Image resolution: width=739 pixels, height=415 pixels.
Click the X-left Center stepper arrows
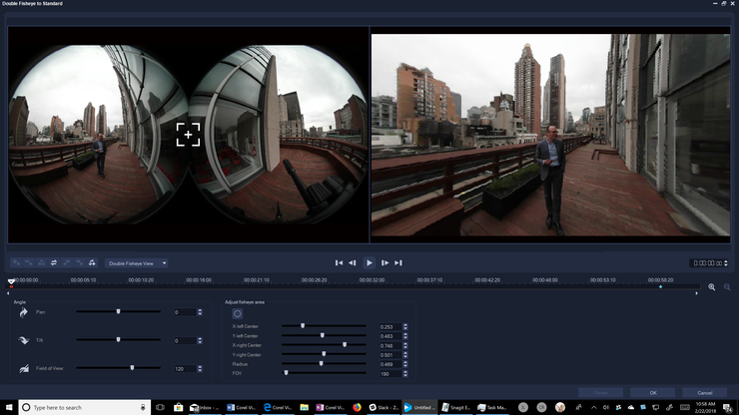pyautogui.click(x=405, y=326)
